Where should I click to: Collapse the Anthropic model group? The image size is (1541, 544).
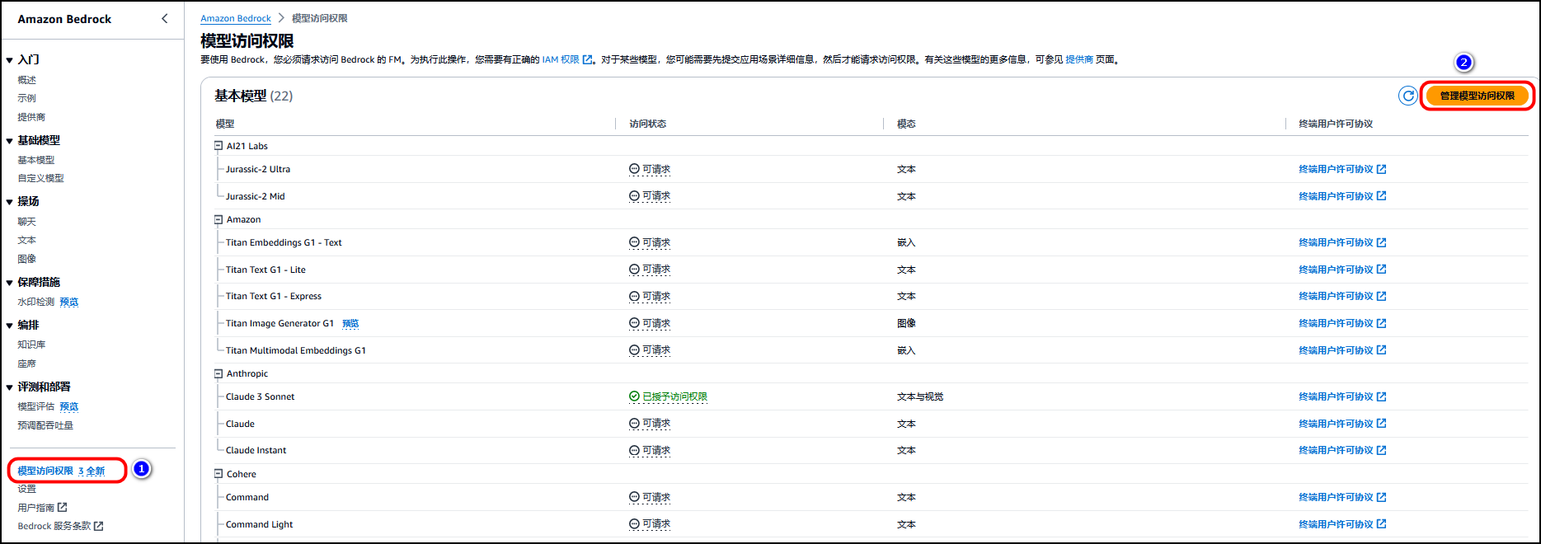tap(218, 373)
